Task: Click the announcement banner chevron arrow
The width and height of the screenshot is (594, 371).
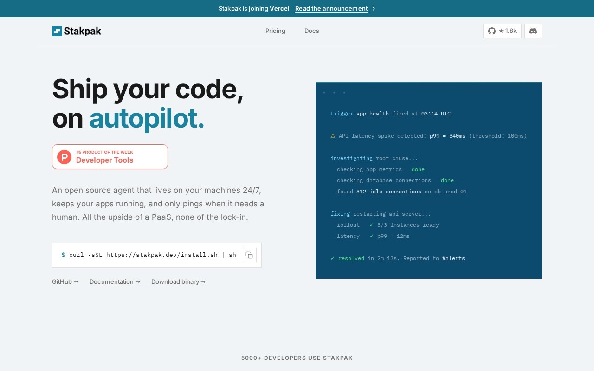Action: [x=374, y=9]
